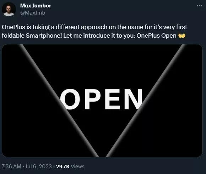Open the OPEN teaser image

(x=102, y=100)
